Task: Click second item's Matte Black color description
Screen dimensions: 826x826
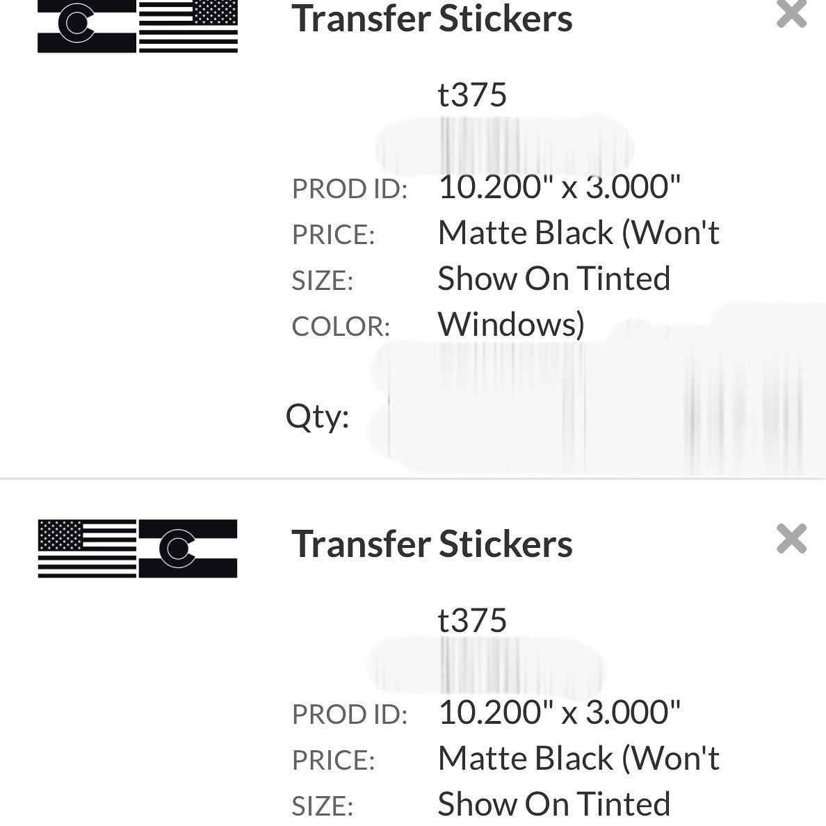Action: (x=578, y=781)
